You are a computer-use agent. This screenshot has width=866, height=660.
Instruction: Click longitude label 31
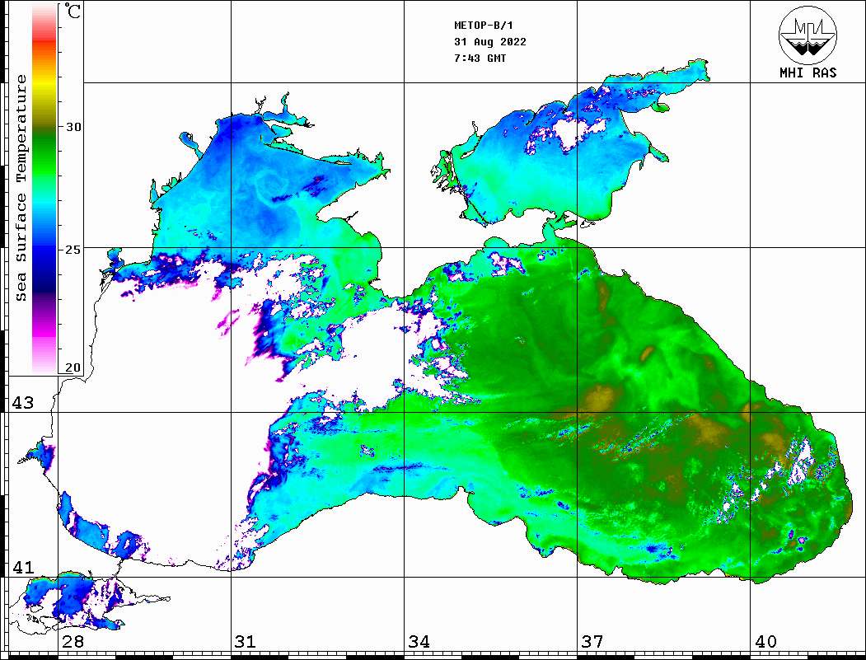[x=246, y=641]
